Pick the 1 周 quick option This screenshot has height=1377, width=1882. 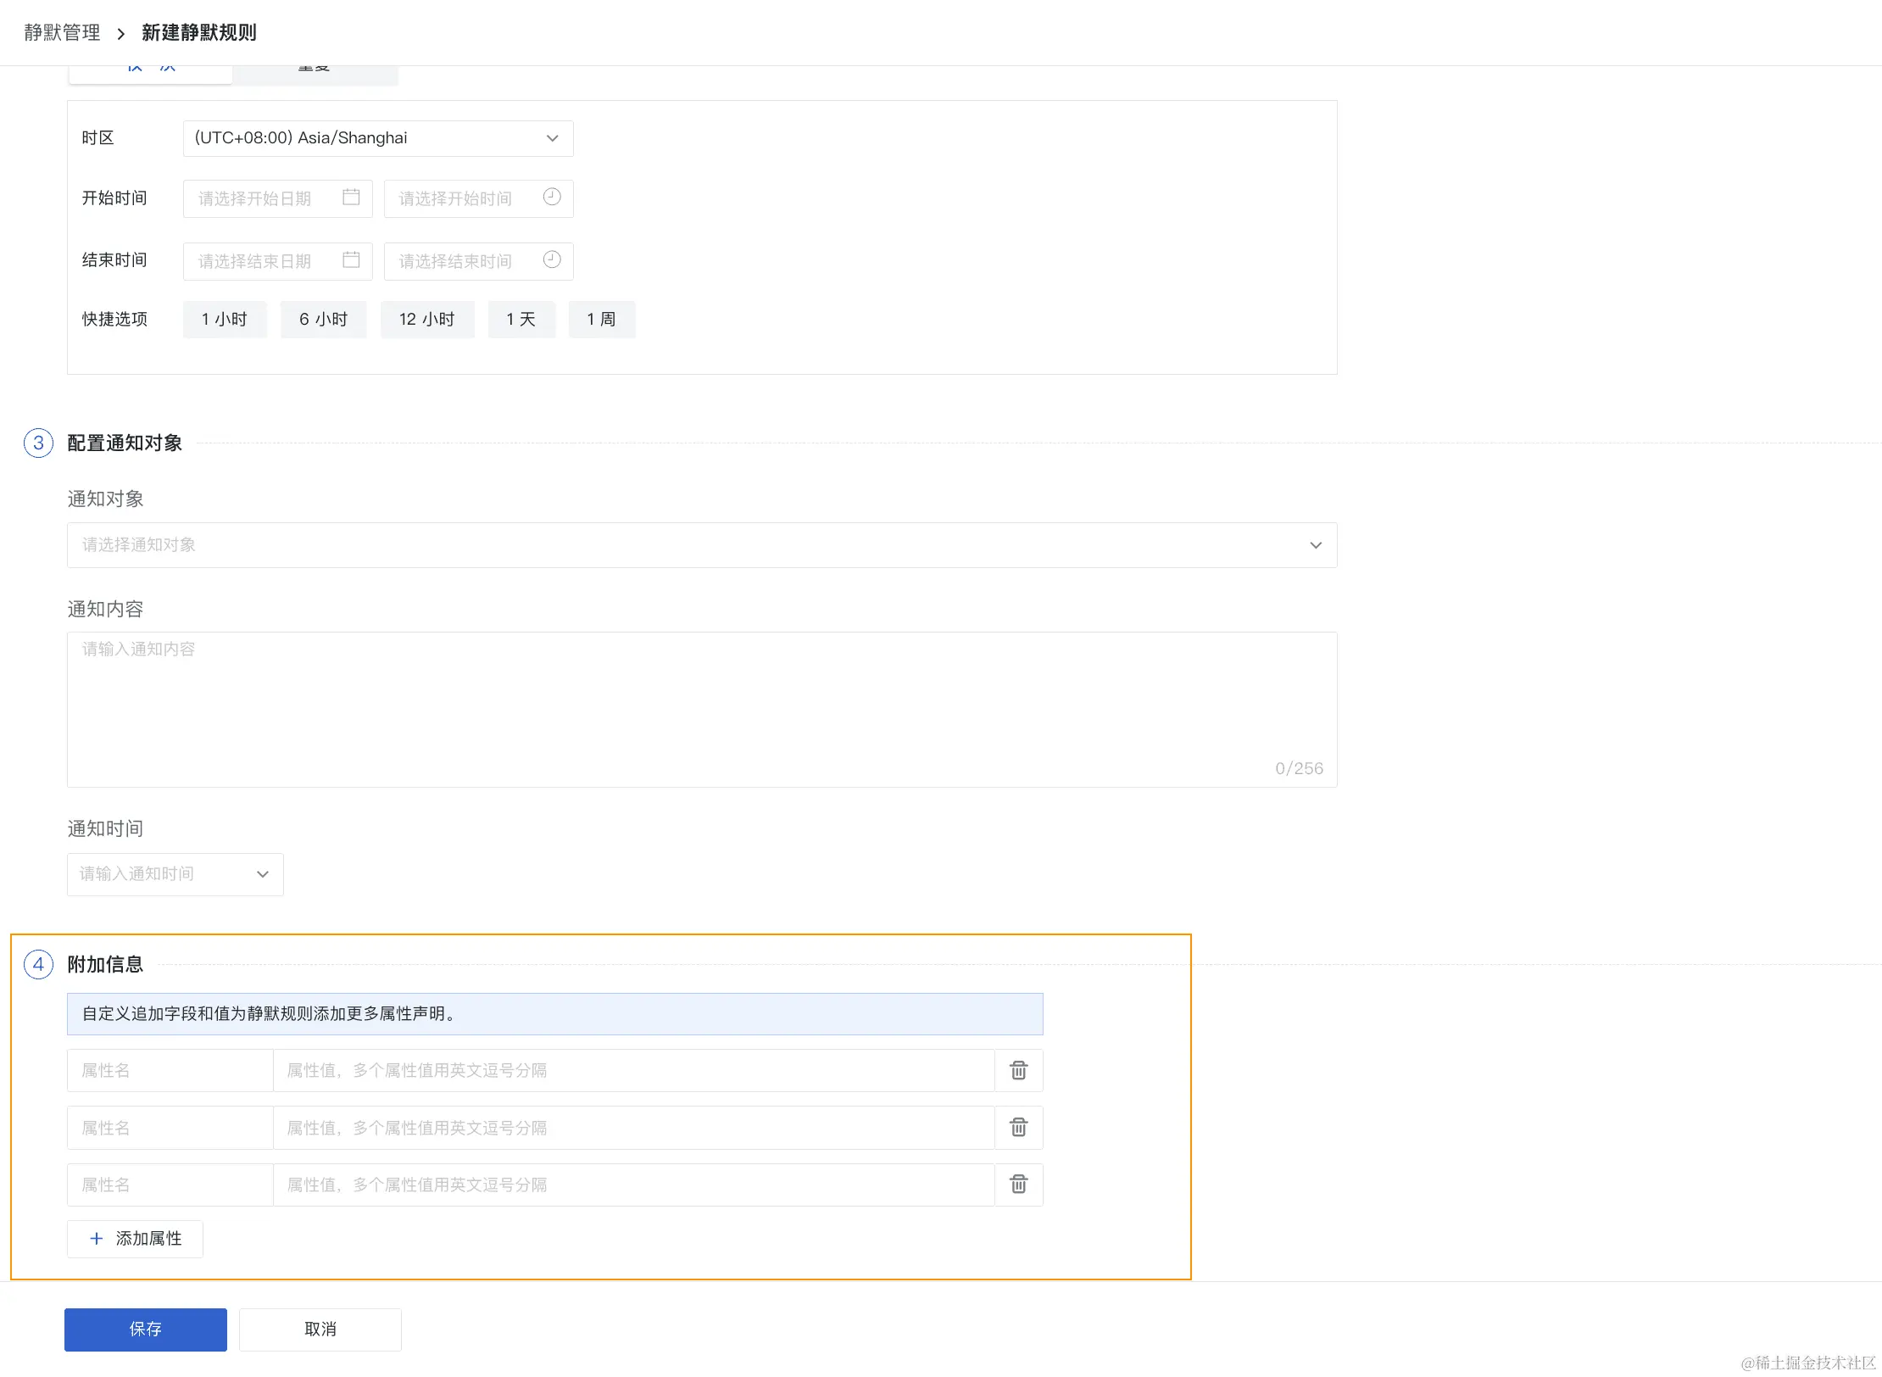pyautogui.click(x=601, y=320)
